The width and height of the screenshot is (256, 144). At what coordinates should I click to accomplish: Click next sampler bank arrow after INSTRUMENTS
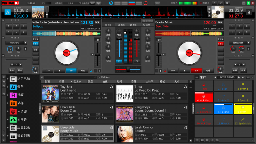pyautogui.click(x=239, y=77)
